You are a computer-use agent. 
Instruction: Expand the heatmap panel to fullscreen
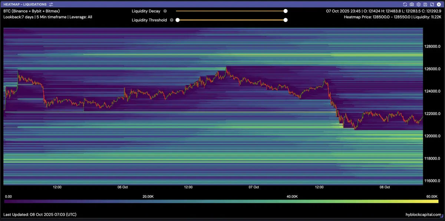click(x=432, y=4)
